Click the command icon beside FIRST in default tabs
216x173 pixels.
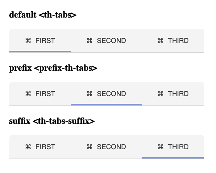coord(28,41)
